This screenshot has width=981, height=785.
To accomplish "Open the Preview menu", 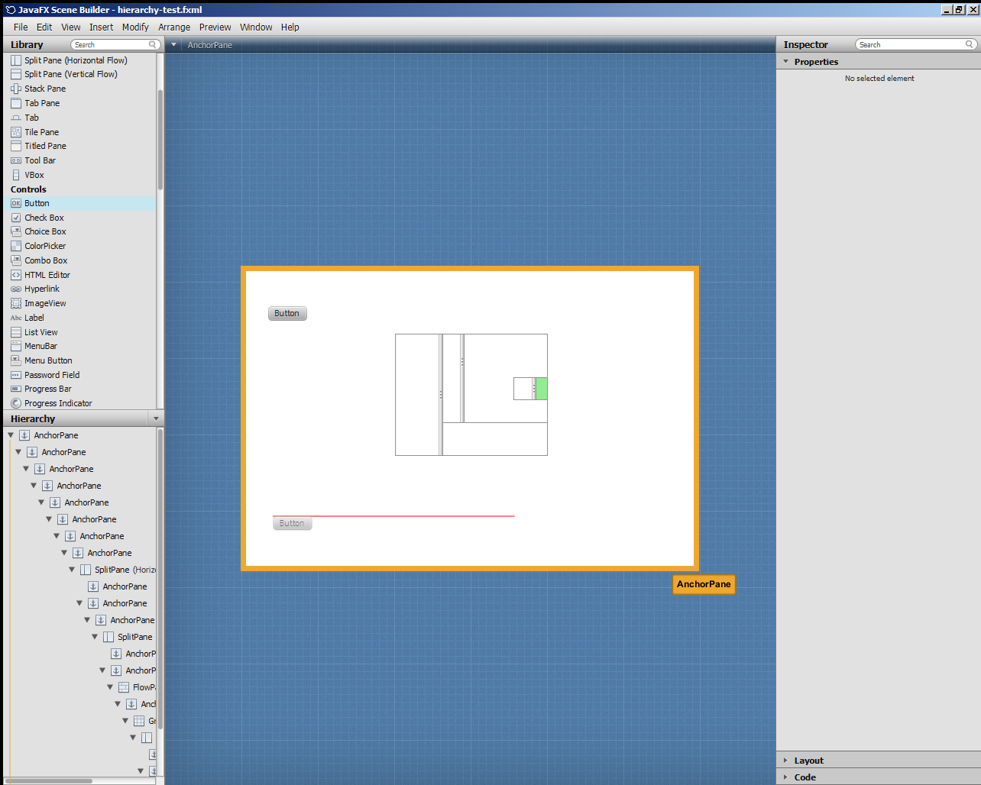I will click(215, 27).
